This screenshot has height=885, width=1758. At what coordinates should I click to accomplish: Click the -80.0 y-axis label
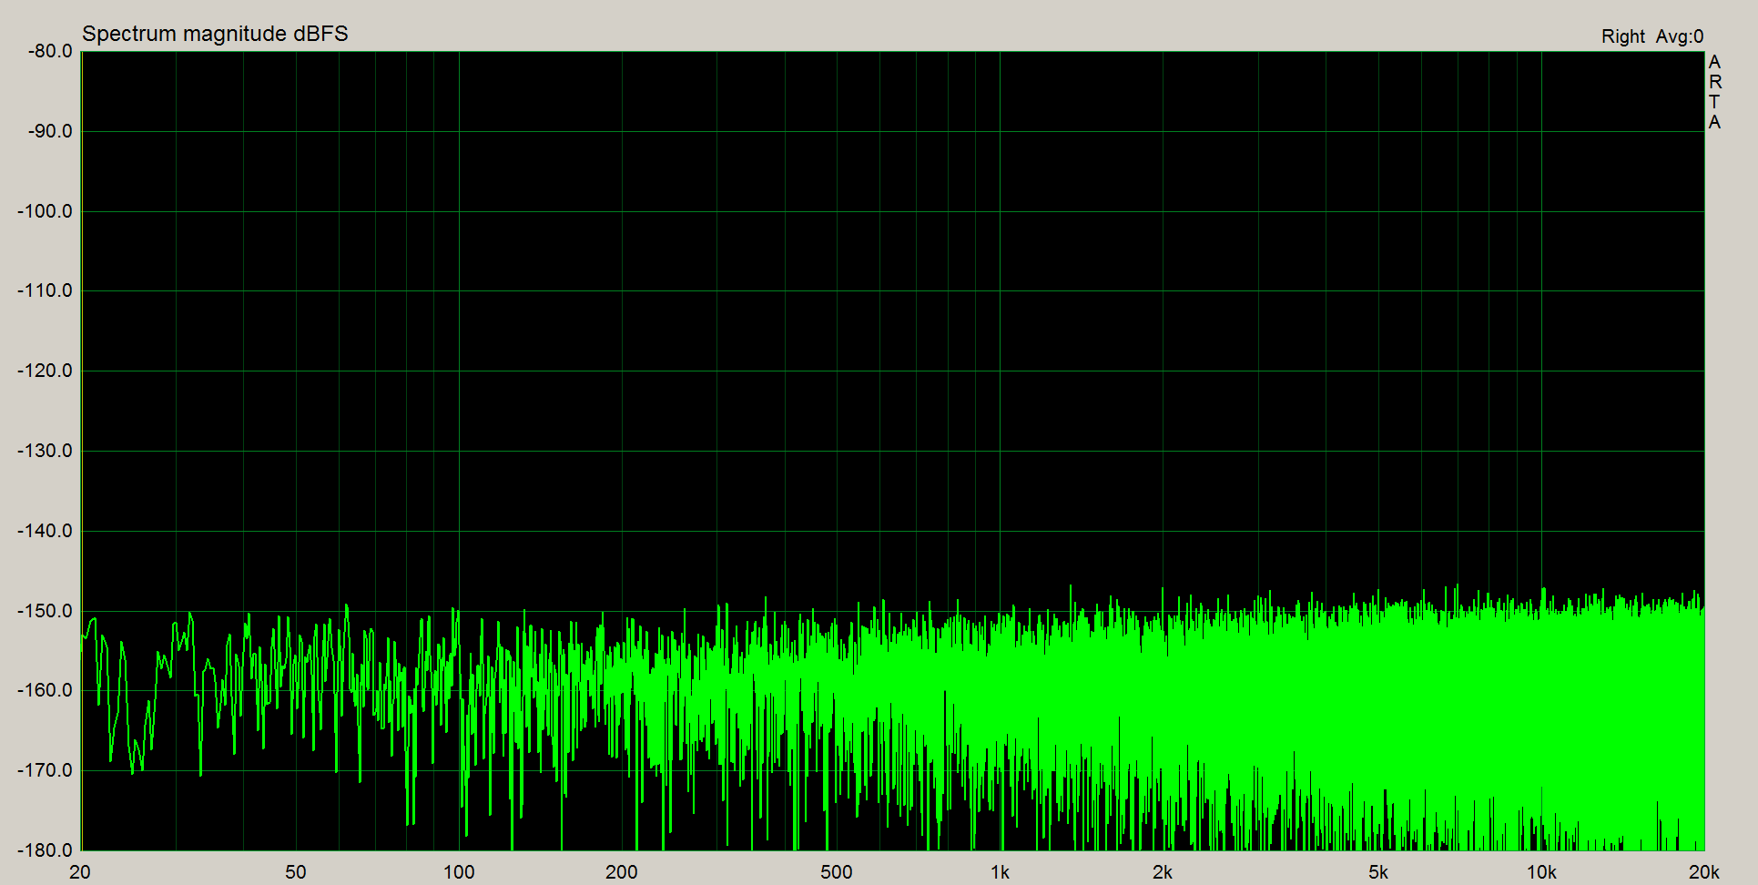(x=50, y=51)
